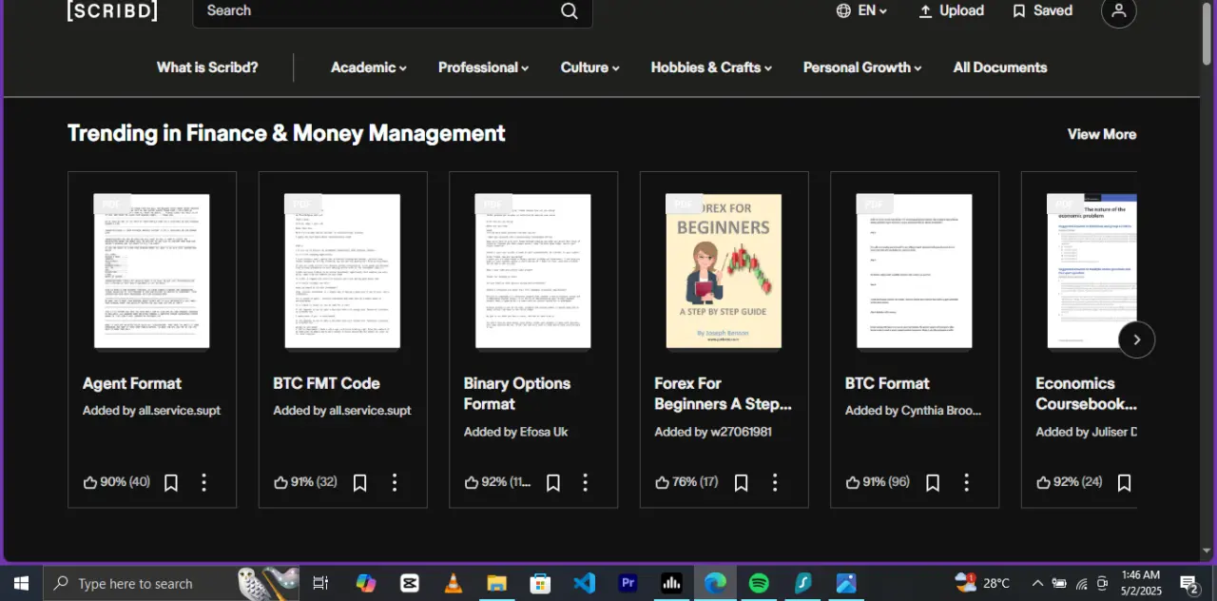
Task: Open Spotify from taskbar
Action: [759, 583]
